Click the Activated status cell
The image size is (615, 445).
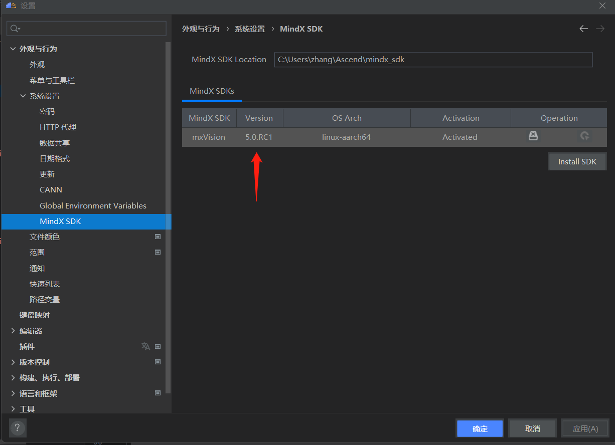click(x=460, y=137)
